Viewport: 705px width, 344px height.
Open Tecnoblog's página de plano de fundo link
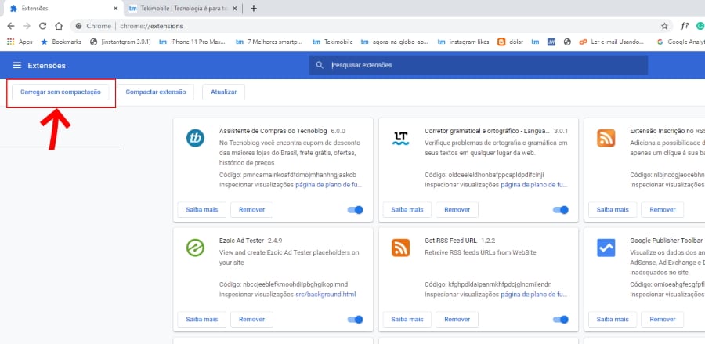coord(329,185)
